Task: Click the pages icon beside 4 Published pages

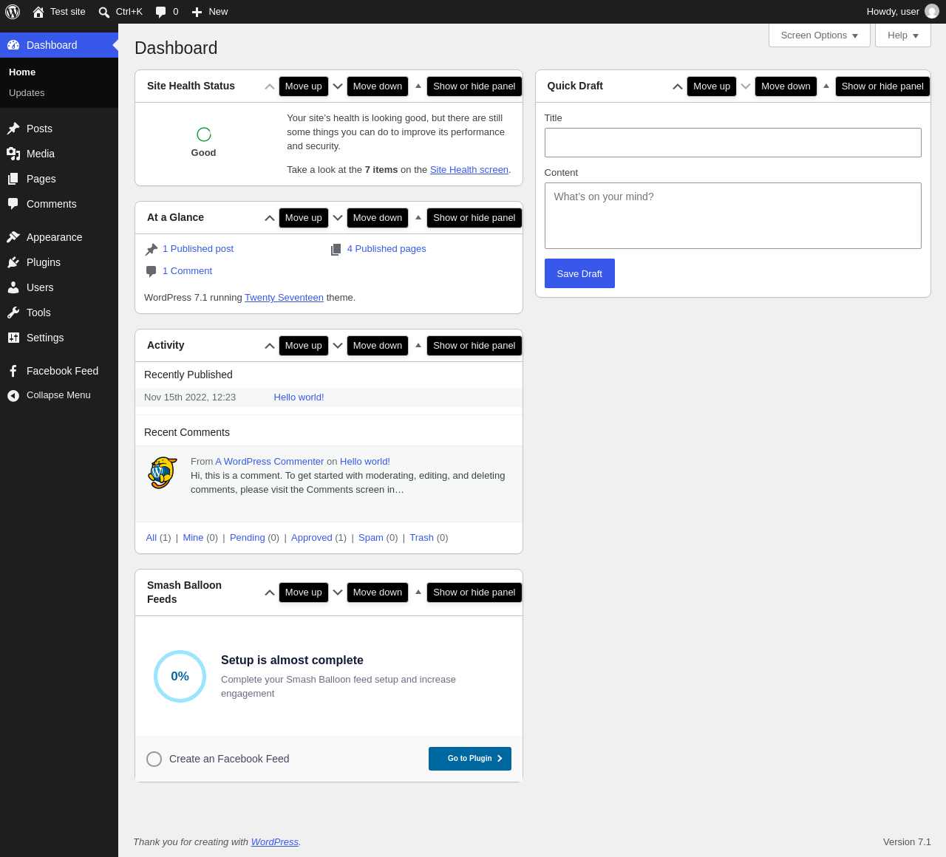Action: [x=336, y=250]
